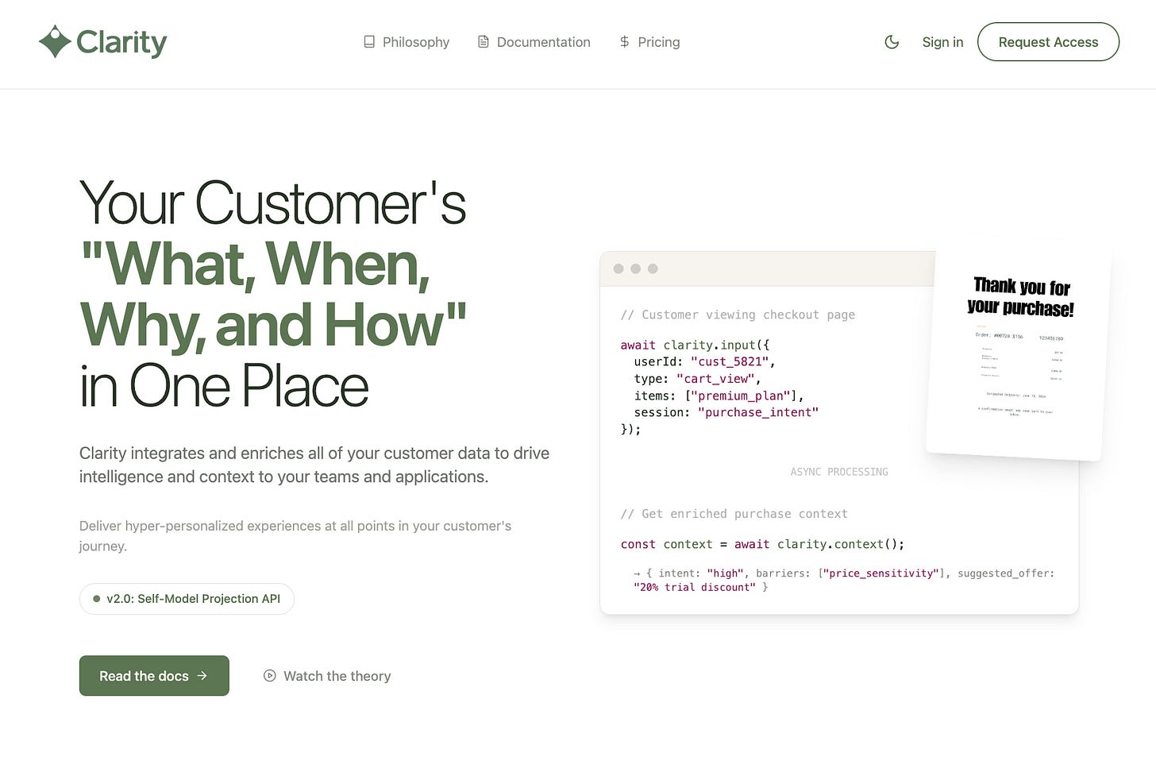The width and height of the screenshot is (1156, 772).
Task: Click the Sign in link
Action: 942,42
